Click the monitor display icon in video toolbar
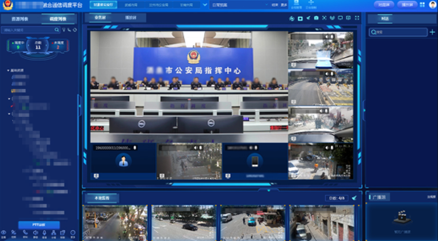 pyautogui.click(x=340, y=18)
